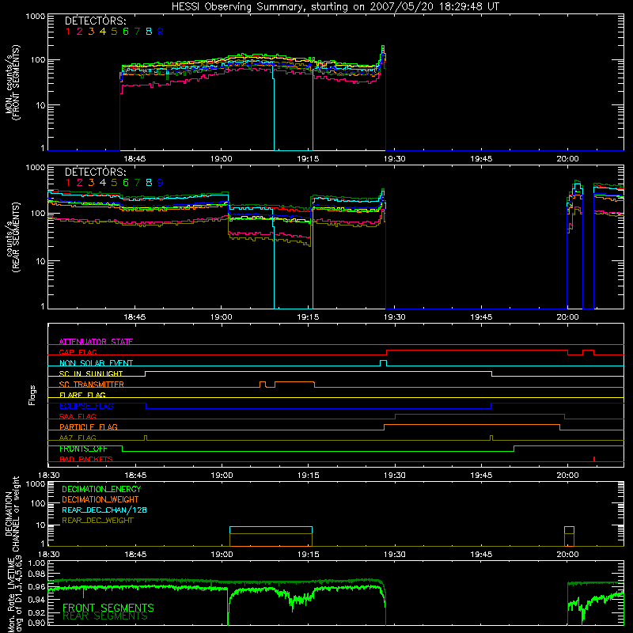Click the 0.98 y-axis tick on the livetime plot
This screenshot has width=633, height=633.
coord(36,574)
